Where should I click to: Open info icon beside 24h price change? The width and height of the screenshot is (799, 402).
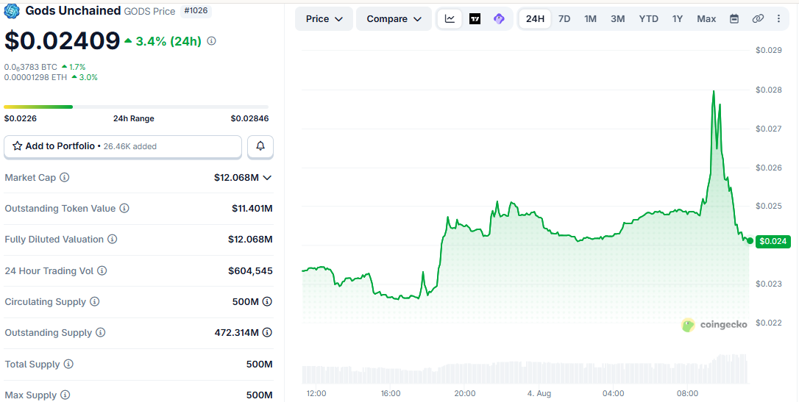[x=211, y=41]
